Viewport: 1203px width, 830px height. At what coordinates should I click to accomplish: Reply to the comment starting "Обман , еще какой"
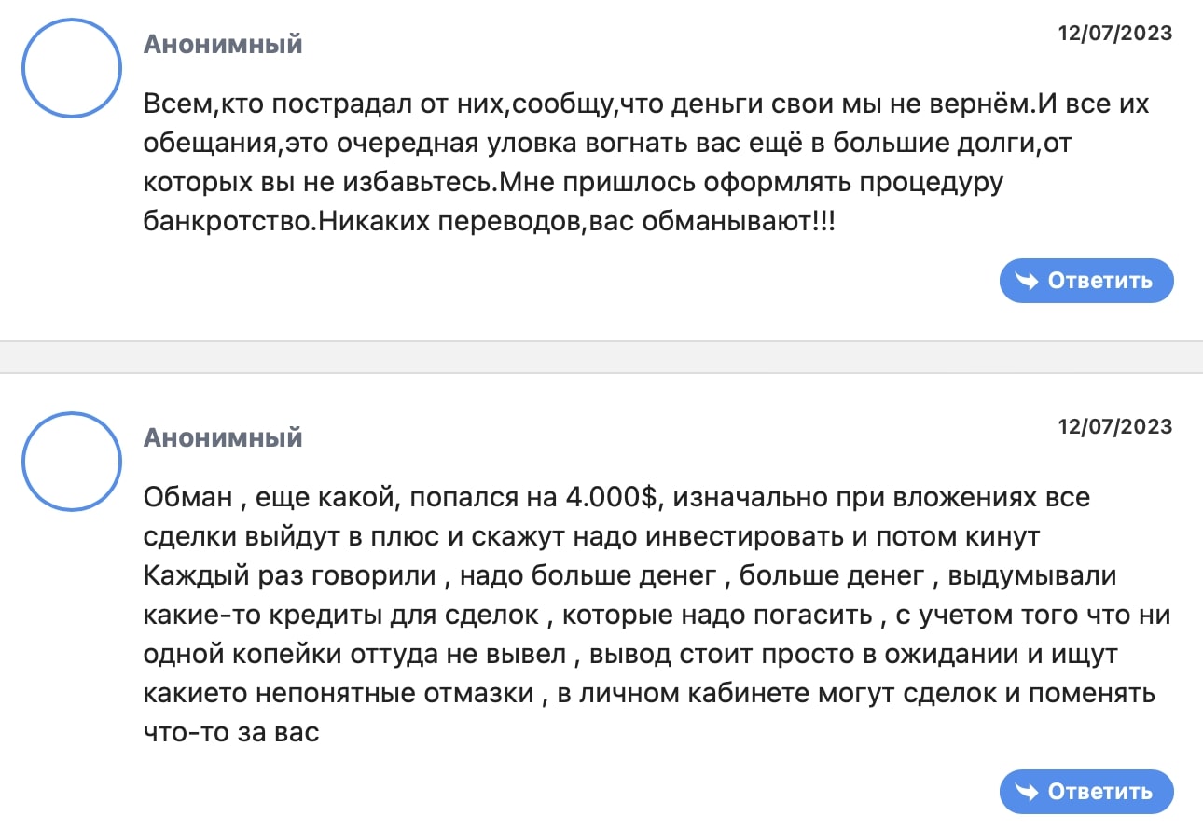coord(1086,792)
